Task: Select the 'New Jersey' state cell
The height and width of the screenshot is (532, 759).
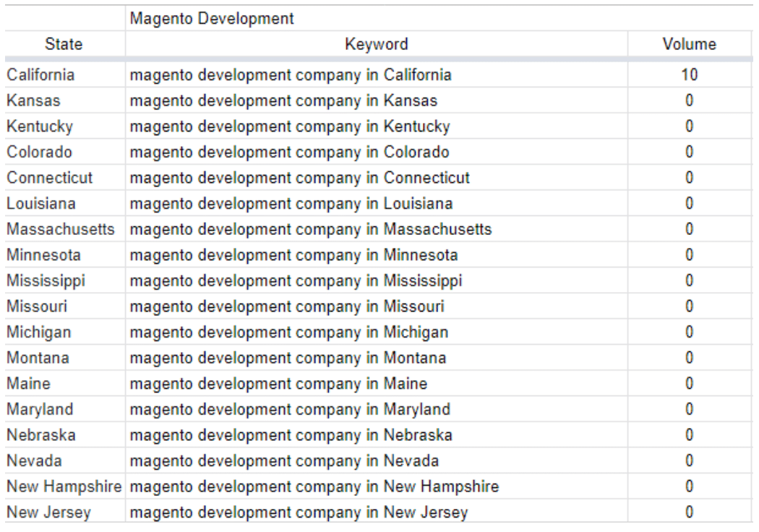Action: [x=64, y=511]
